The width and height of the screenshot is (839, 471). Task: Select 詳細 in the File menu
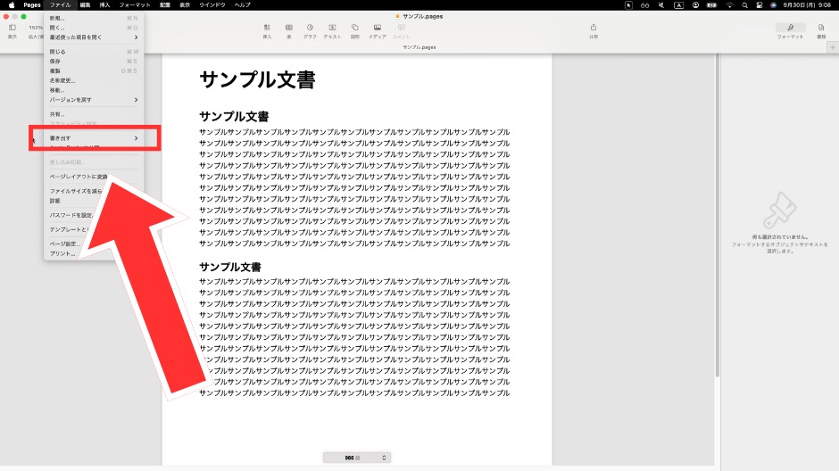click(x=55, y=201)
